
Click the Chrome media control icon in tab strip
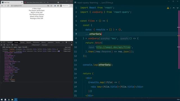(58, 3)
